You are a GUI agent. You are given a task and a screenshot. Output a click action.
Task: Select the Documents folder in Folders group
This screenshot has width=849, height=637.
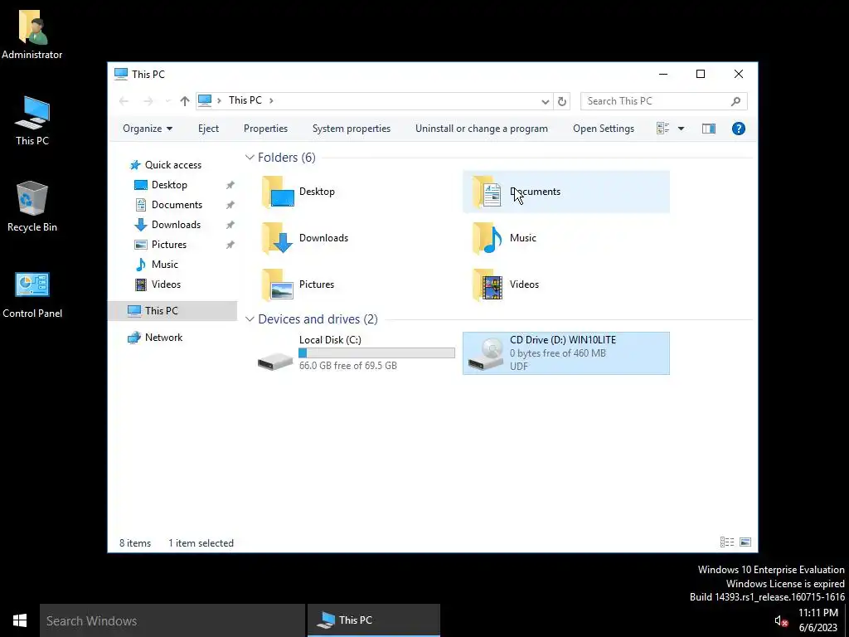point(565,192)
